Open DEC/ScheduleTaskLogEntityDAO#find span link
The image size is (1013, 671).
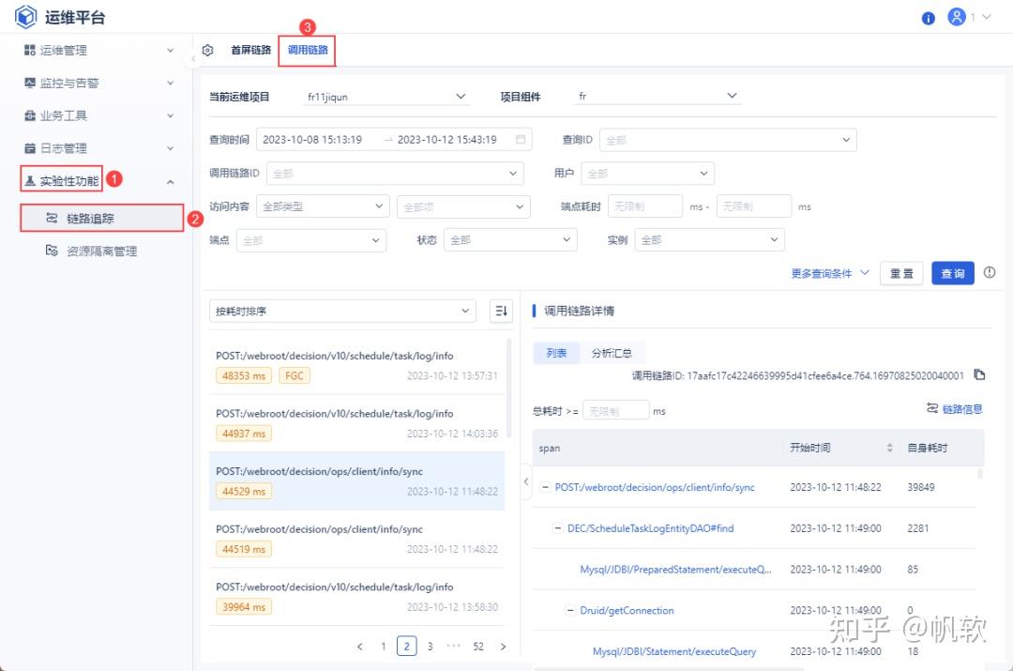tap(650, 528)
